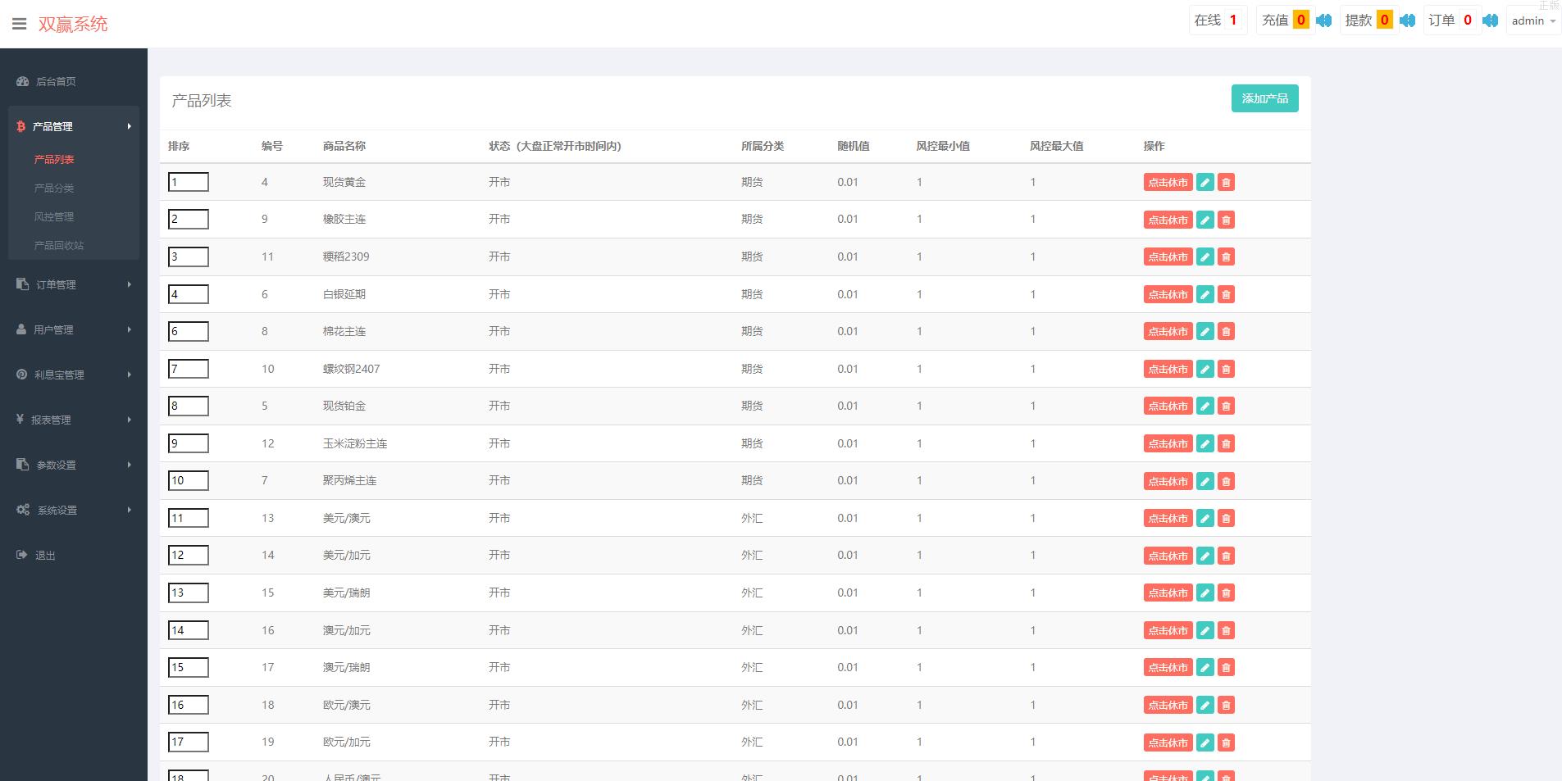Viewport: 1562px width, 781px height.
Task: Click 退出 to log out
Action: point(45,555)
